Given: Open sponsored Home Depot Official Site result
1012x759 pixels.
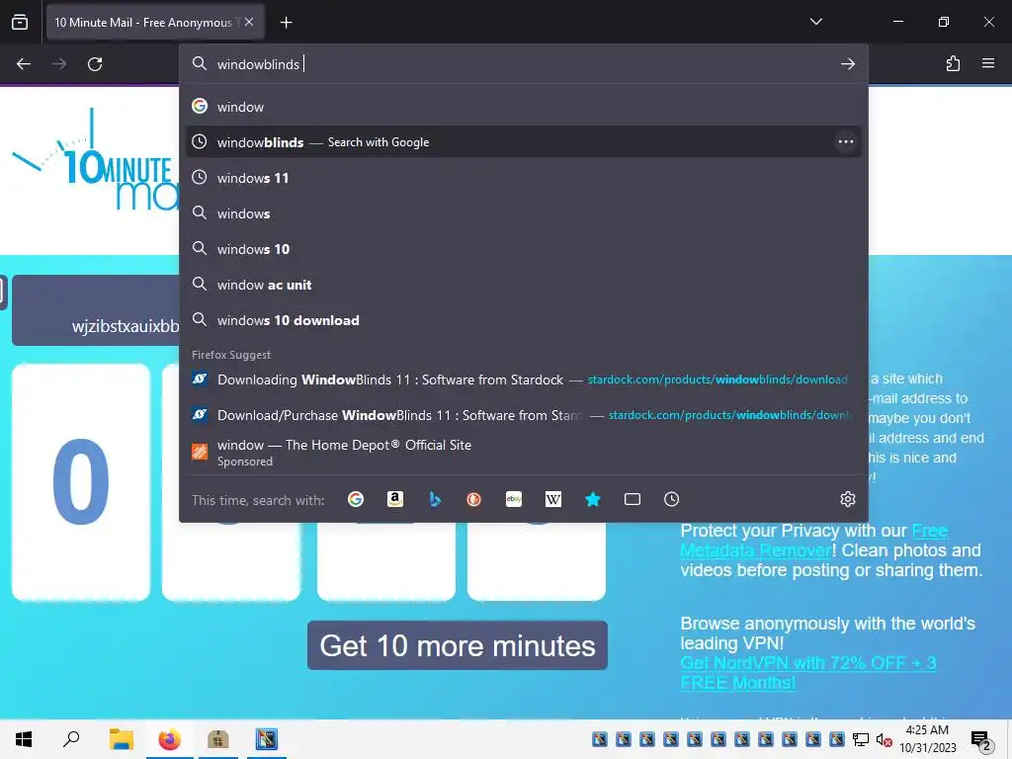Looking at the screenshot, I should click(x=524, y=453).
